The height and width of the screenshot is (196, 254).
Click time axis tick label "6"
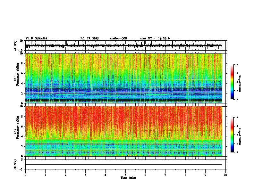coord(146,175)
